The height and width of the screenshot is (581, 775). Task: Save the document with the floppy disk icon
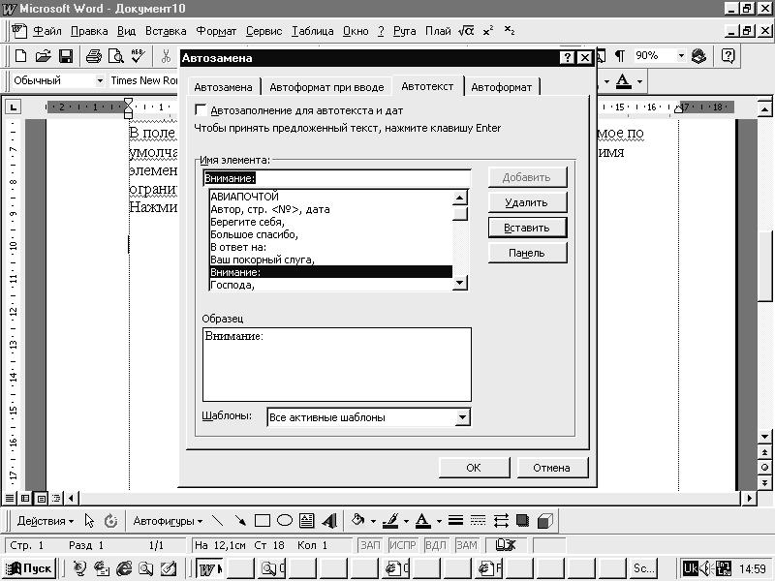[66, 56]
